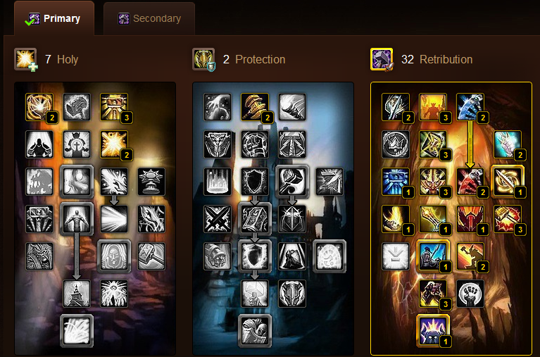Click the Blazing Light starburst talent

114,144
